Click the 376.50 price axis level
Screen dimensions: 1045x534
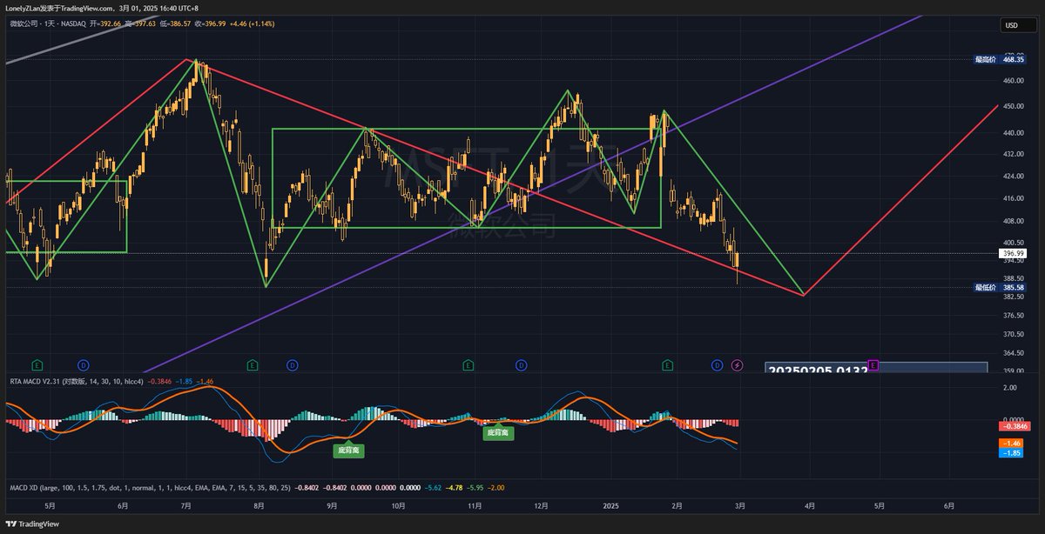pyautogui.click(x=1014, y=316)
